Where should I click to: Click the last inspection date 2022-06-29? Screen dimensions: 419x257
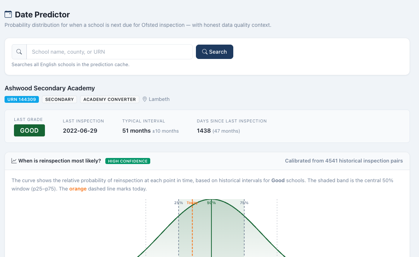pyautogui.click(x=80, y=130)
